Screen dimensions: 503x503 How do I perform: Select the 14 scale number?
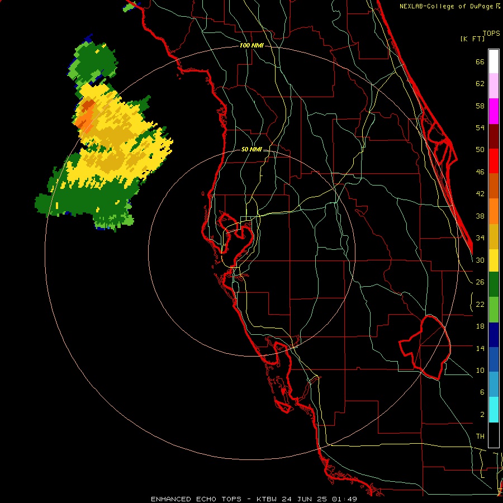pyautogui.click(x=480, y=348)
